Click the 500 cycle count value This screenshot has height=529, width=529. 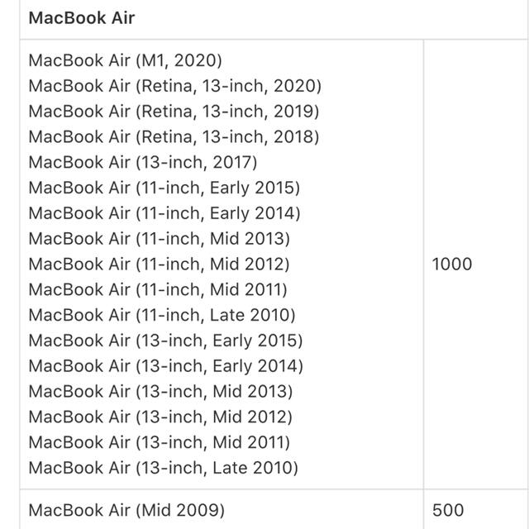tap(448, 511)
